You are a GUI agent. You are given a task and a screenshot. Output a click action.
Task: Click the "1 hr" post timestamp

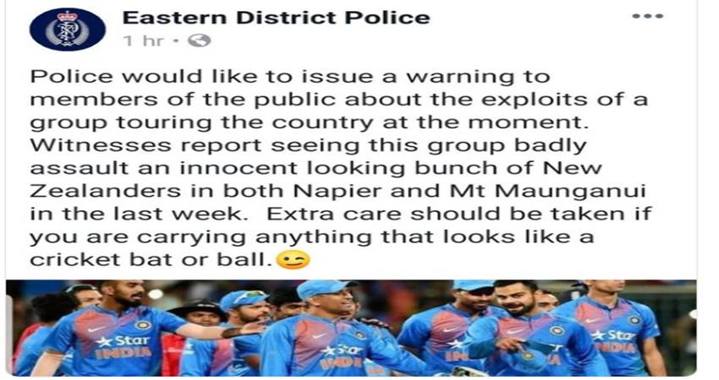(x=144, y=41)
